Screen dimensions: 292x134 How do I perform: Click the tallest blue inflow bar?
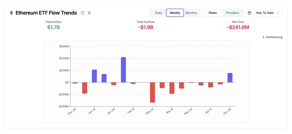123,70
